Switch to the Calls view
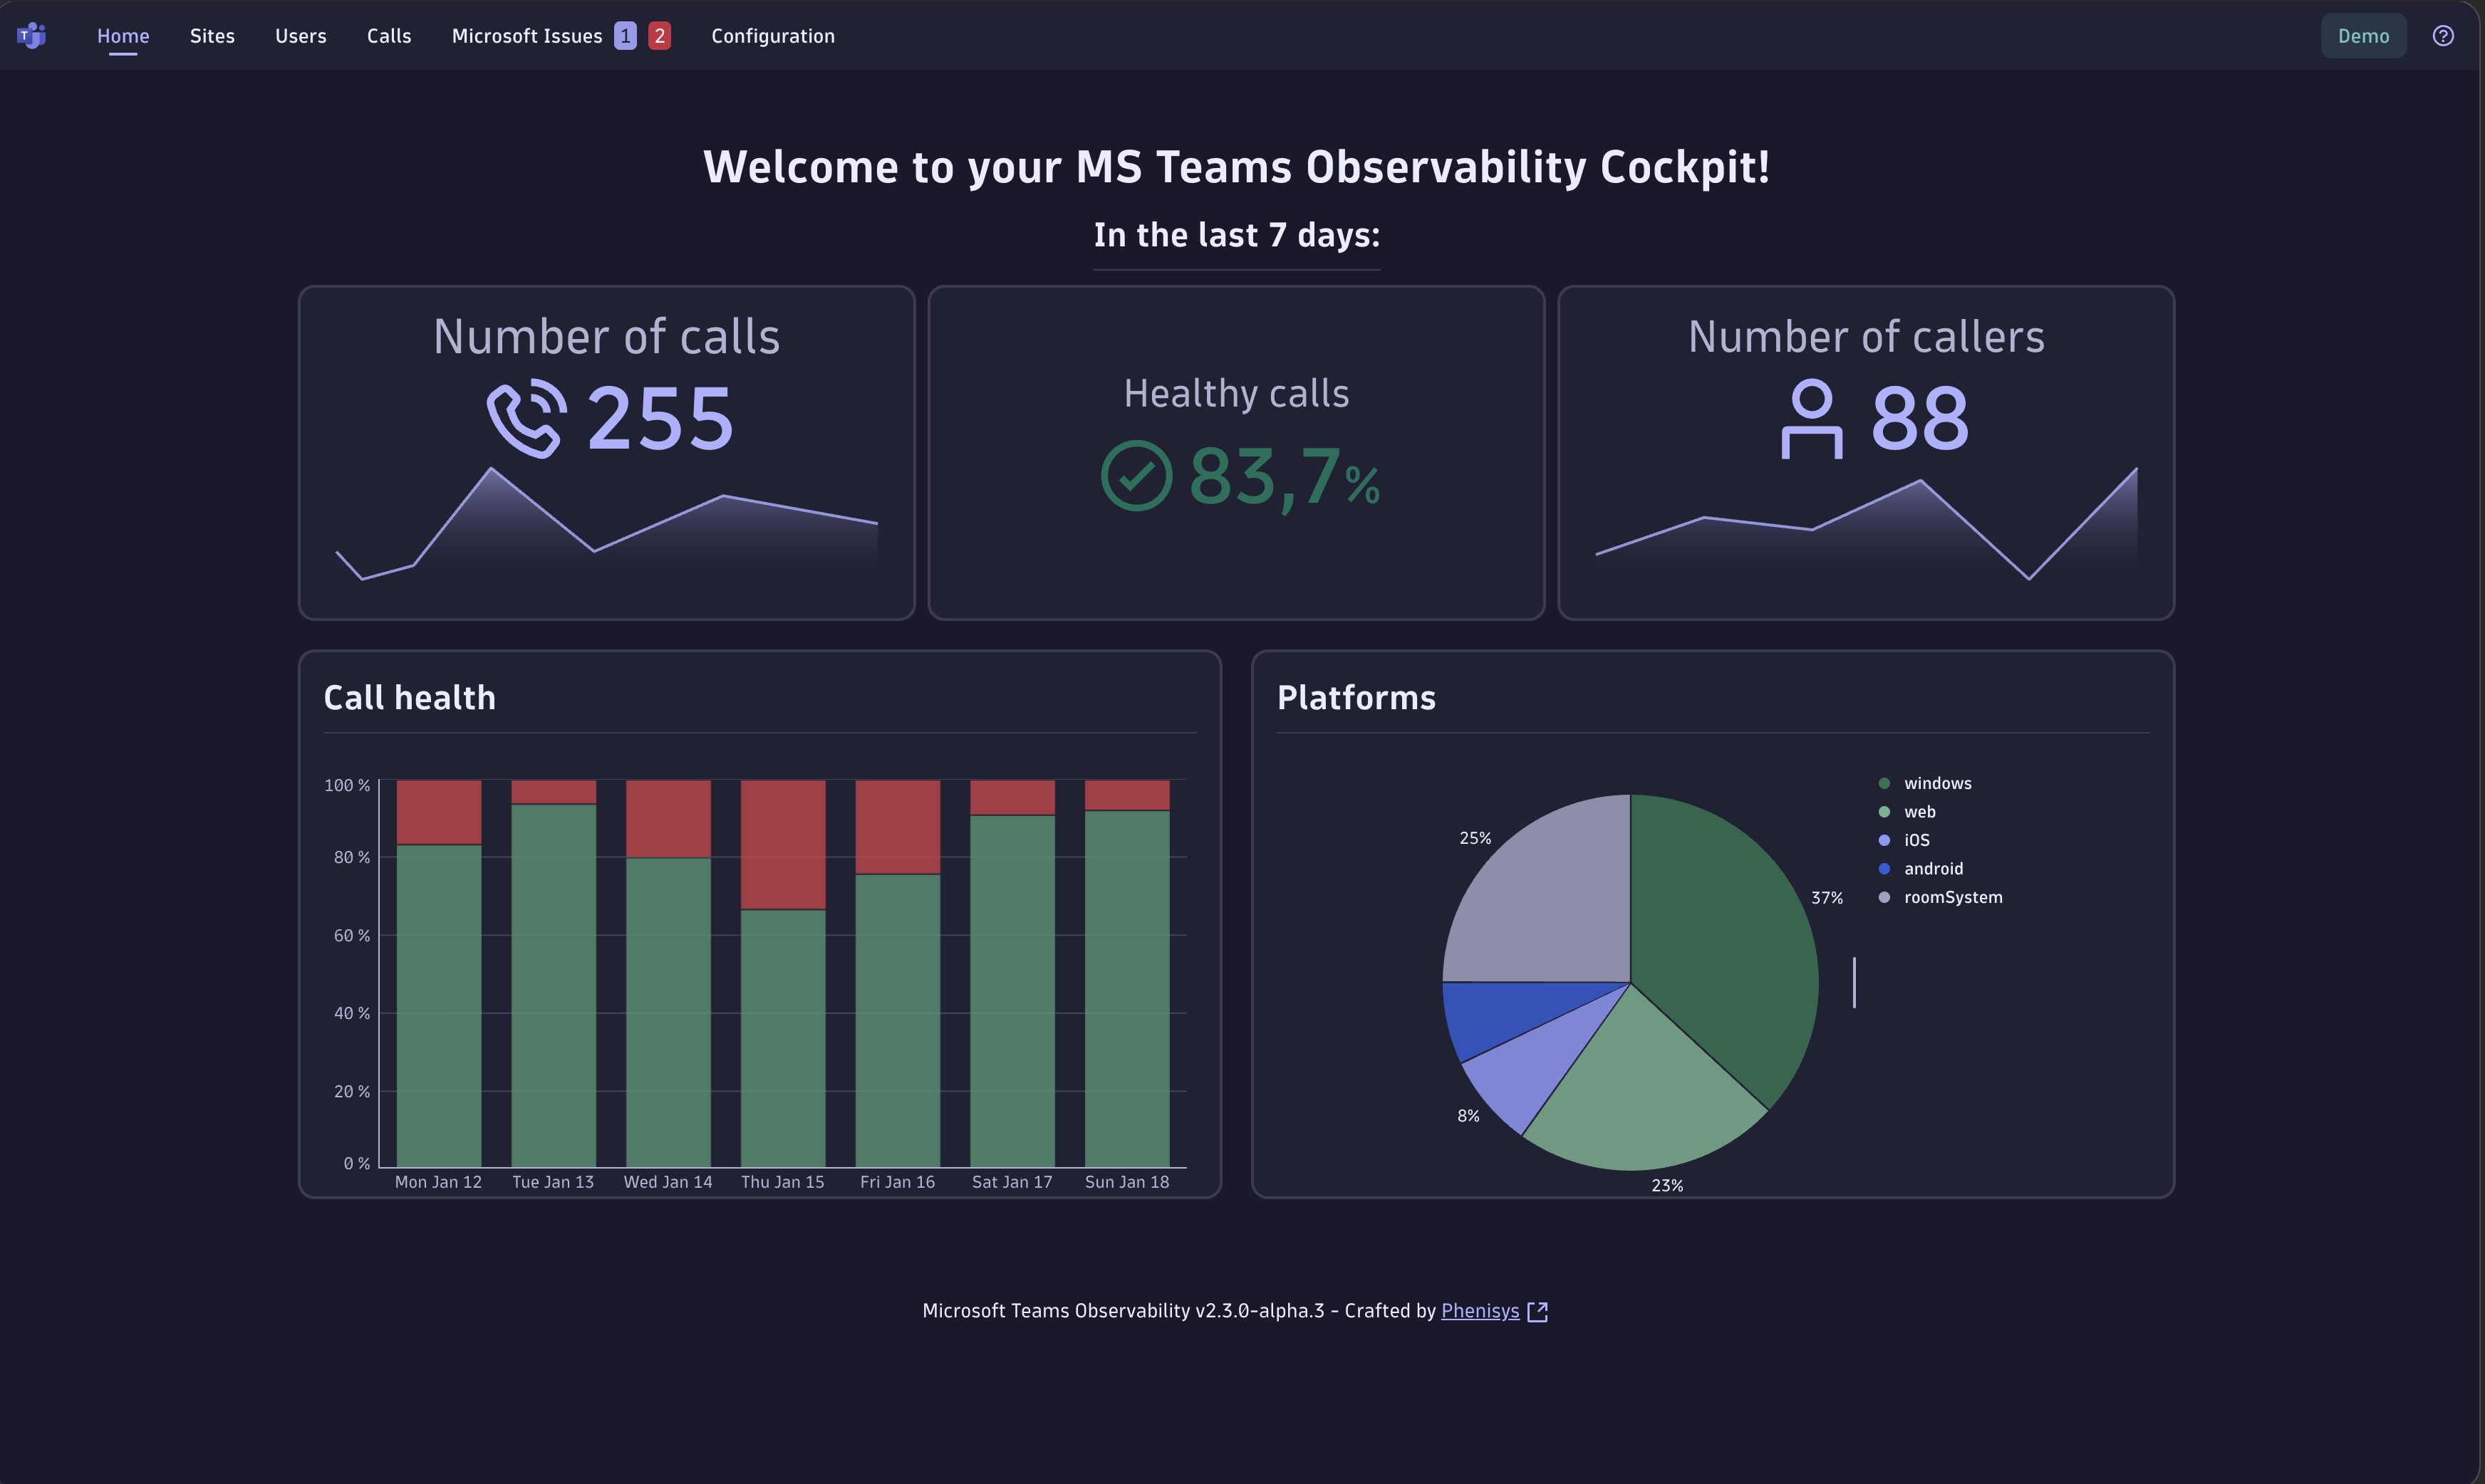This screenshot has height=1484, width=2485. tap(388, 35)
